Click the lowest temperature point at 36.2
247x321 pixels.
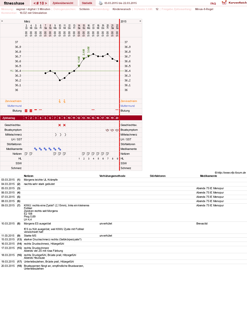point(60,80)
